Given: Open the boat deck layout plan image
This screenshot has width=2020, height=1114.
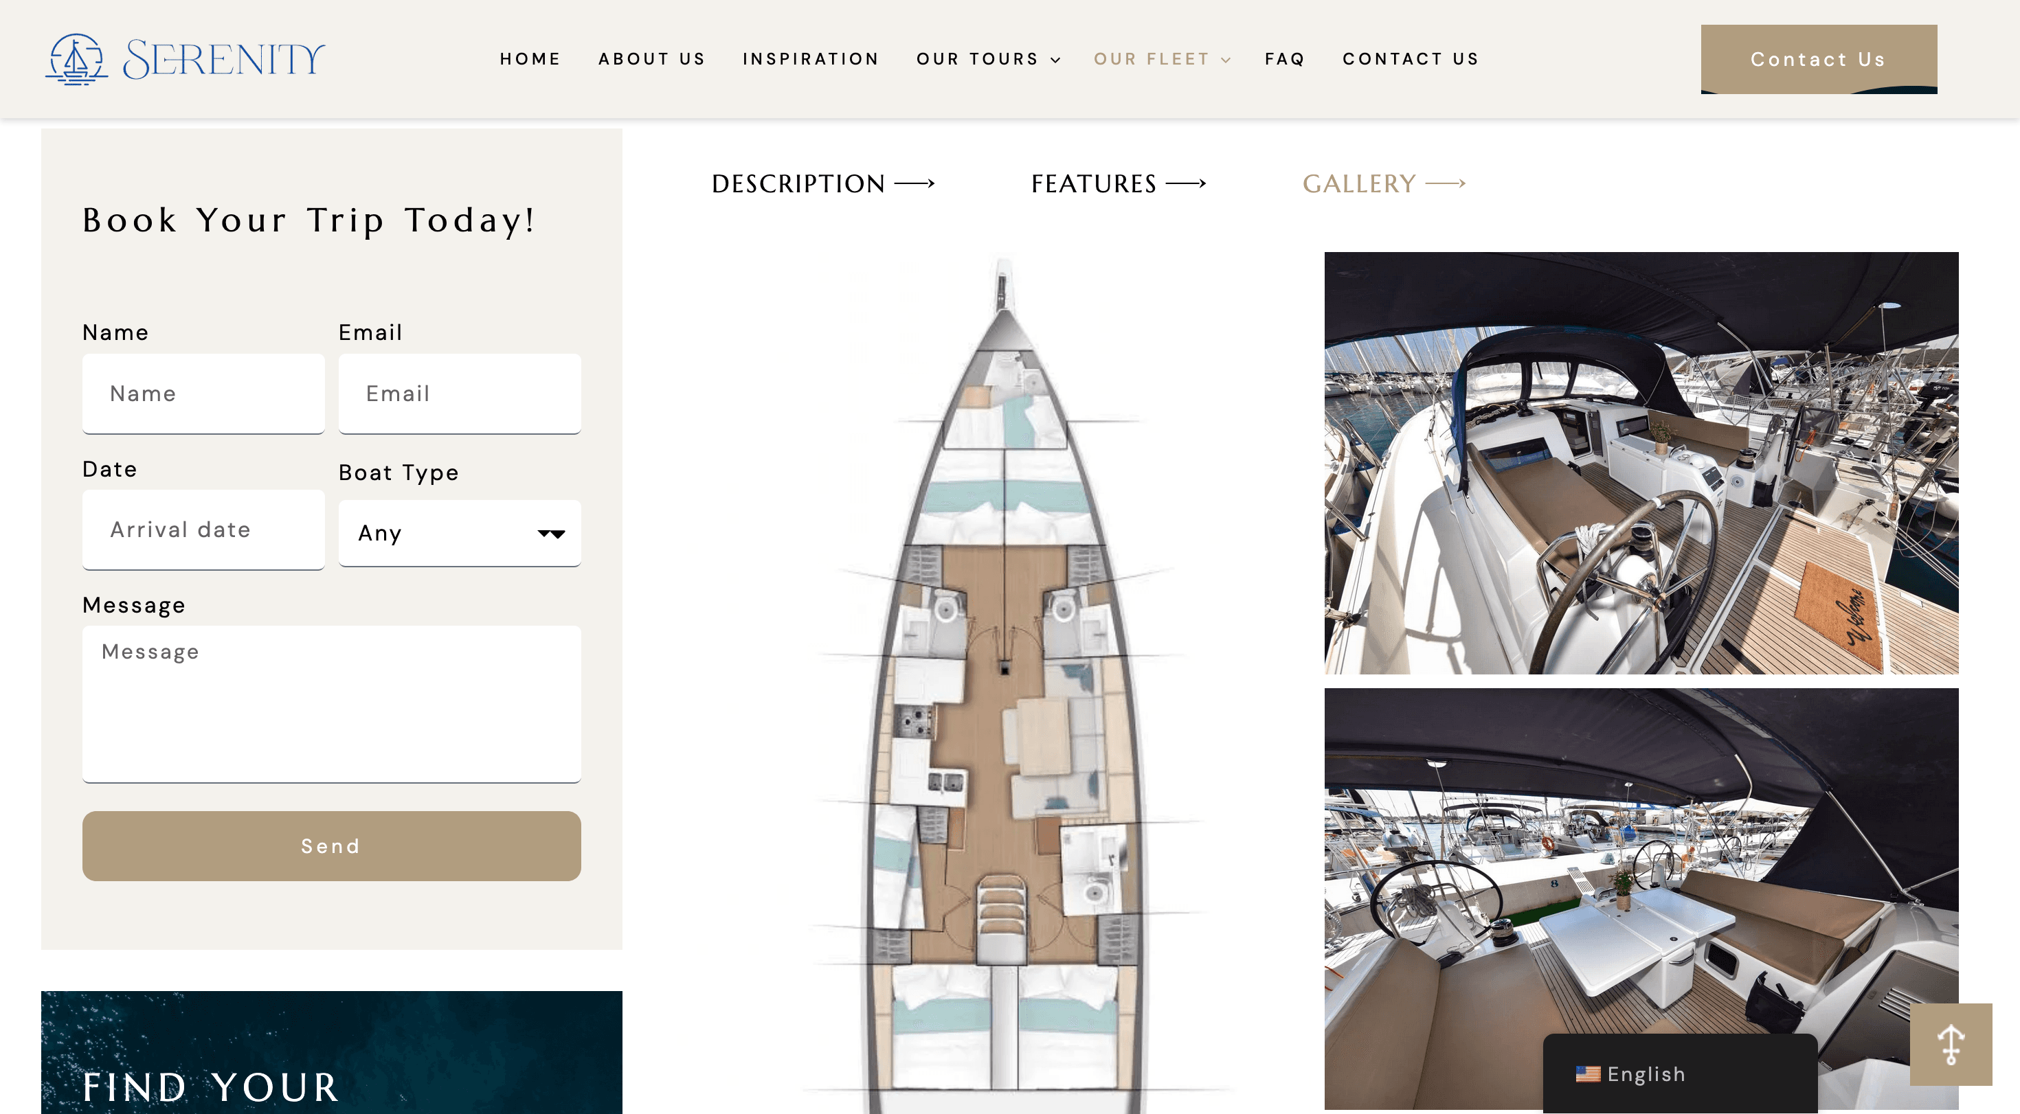Looking at the screenshot, I should coord(1004,682).
